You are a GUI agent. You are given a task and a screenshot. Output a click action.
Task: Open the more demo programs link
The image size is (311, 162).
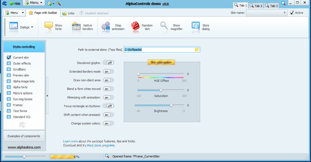pos(101,145)
